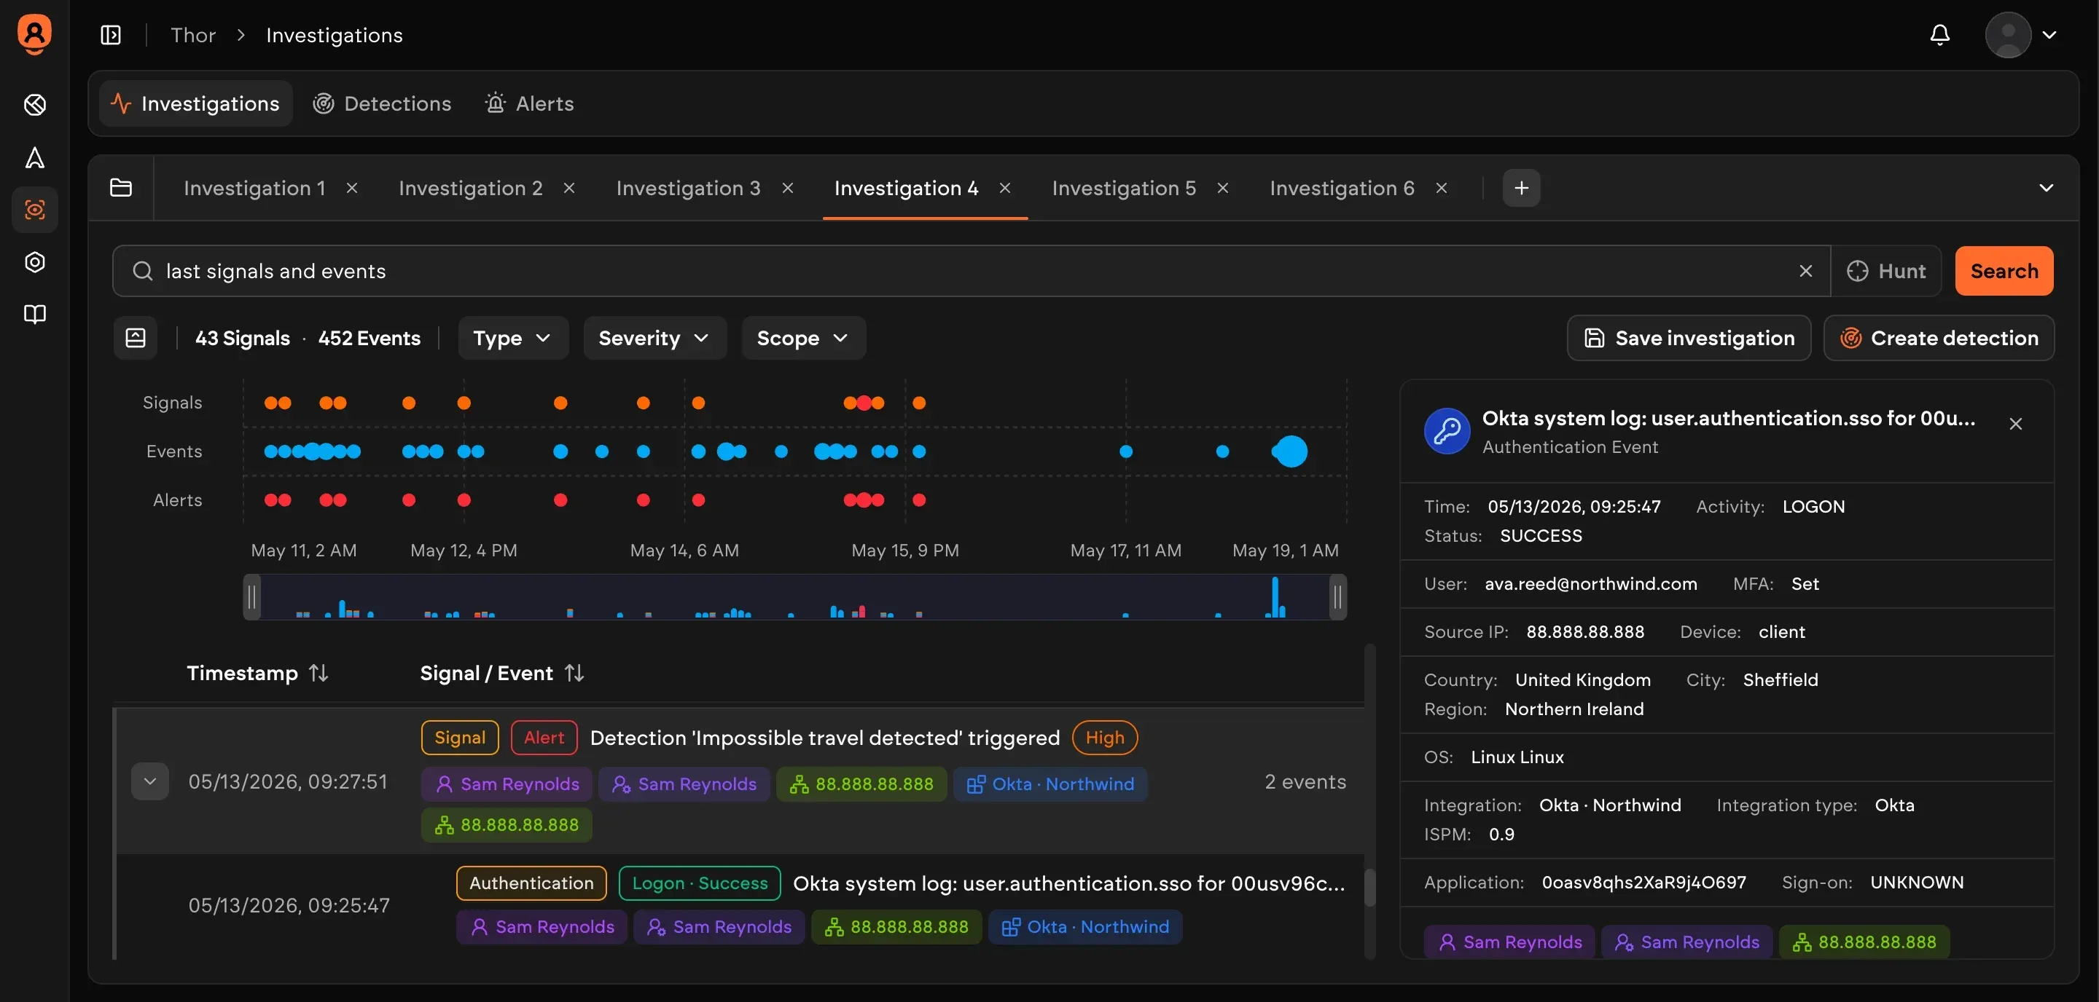Open the Scope filter dropdown

pos(803,338)
